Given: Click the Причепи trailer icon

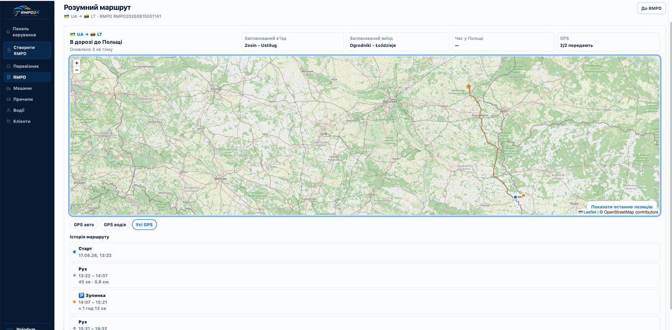Looking at the screenshot, I should [8, 100].
